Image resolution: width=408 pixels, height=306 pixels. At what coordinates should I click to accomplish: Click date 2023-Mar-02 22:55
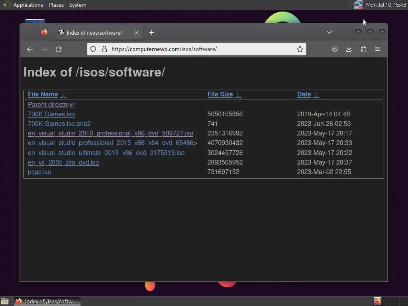tap(324, 172)
